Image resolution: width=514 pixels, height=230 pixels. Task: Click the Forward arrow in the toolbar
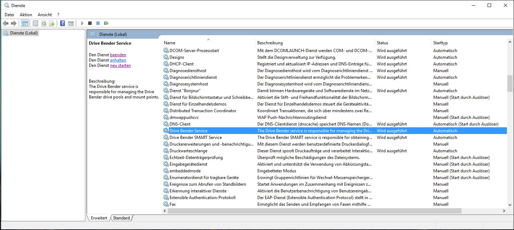pos(14,23)
